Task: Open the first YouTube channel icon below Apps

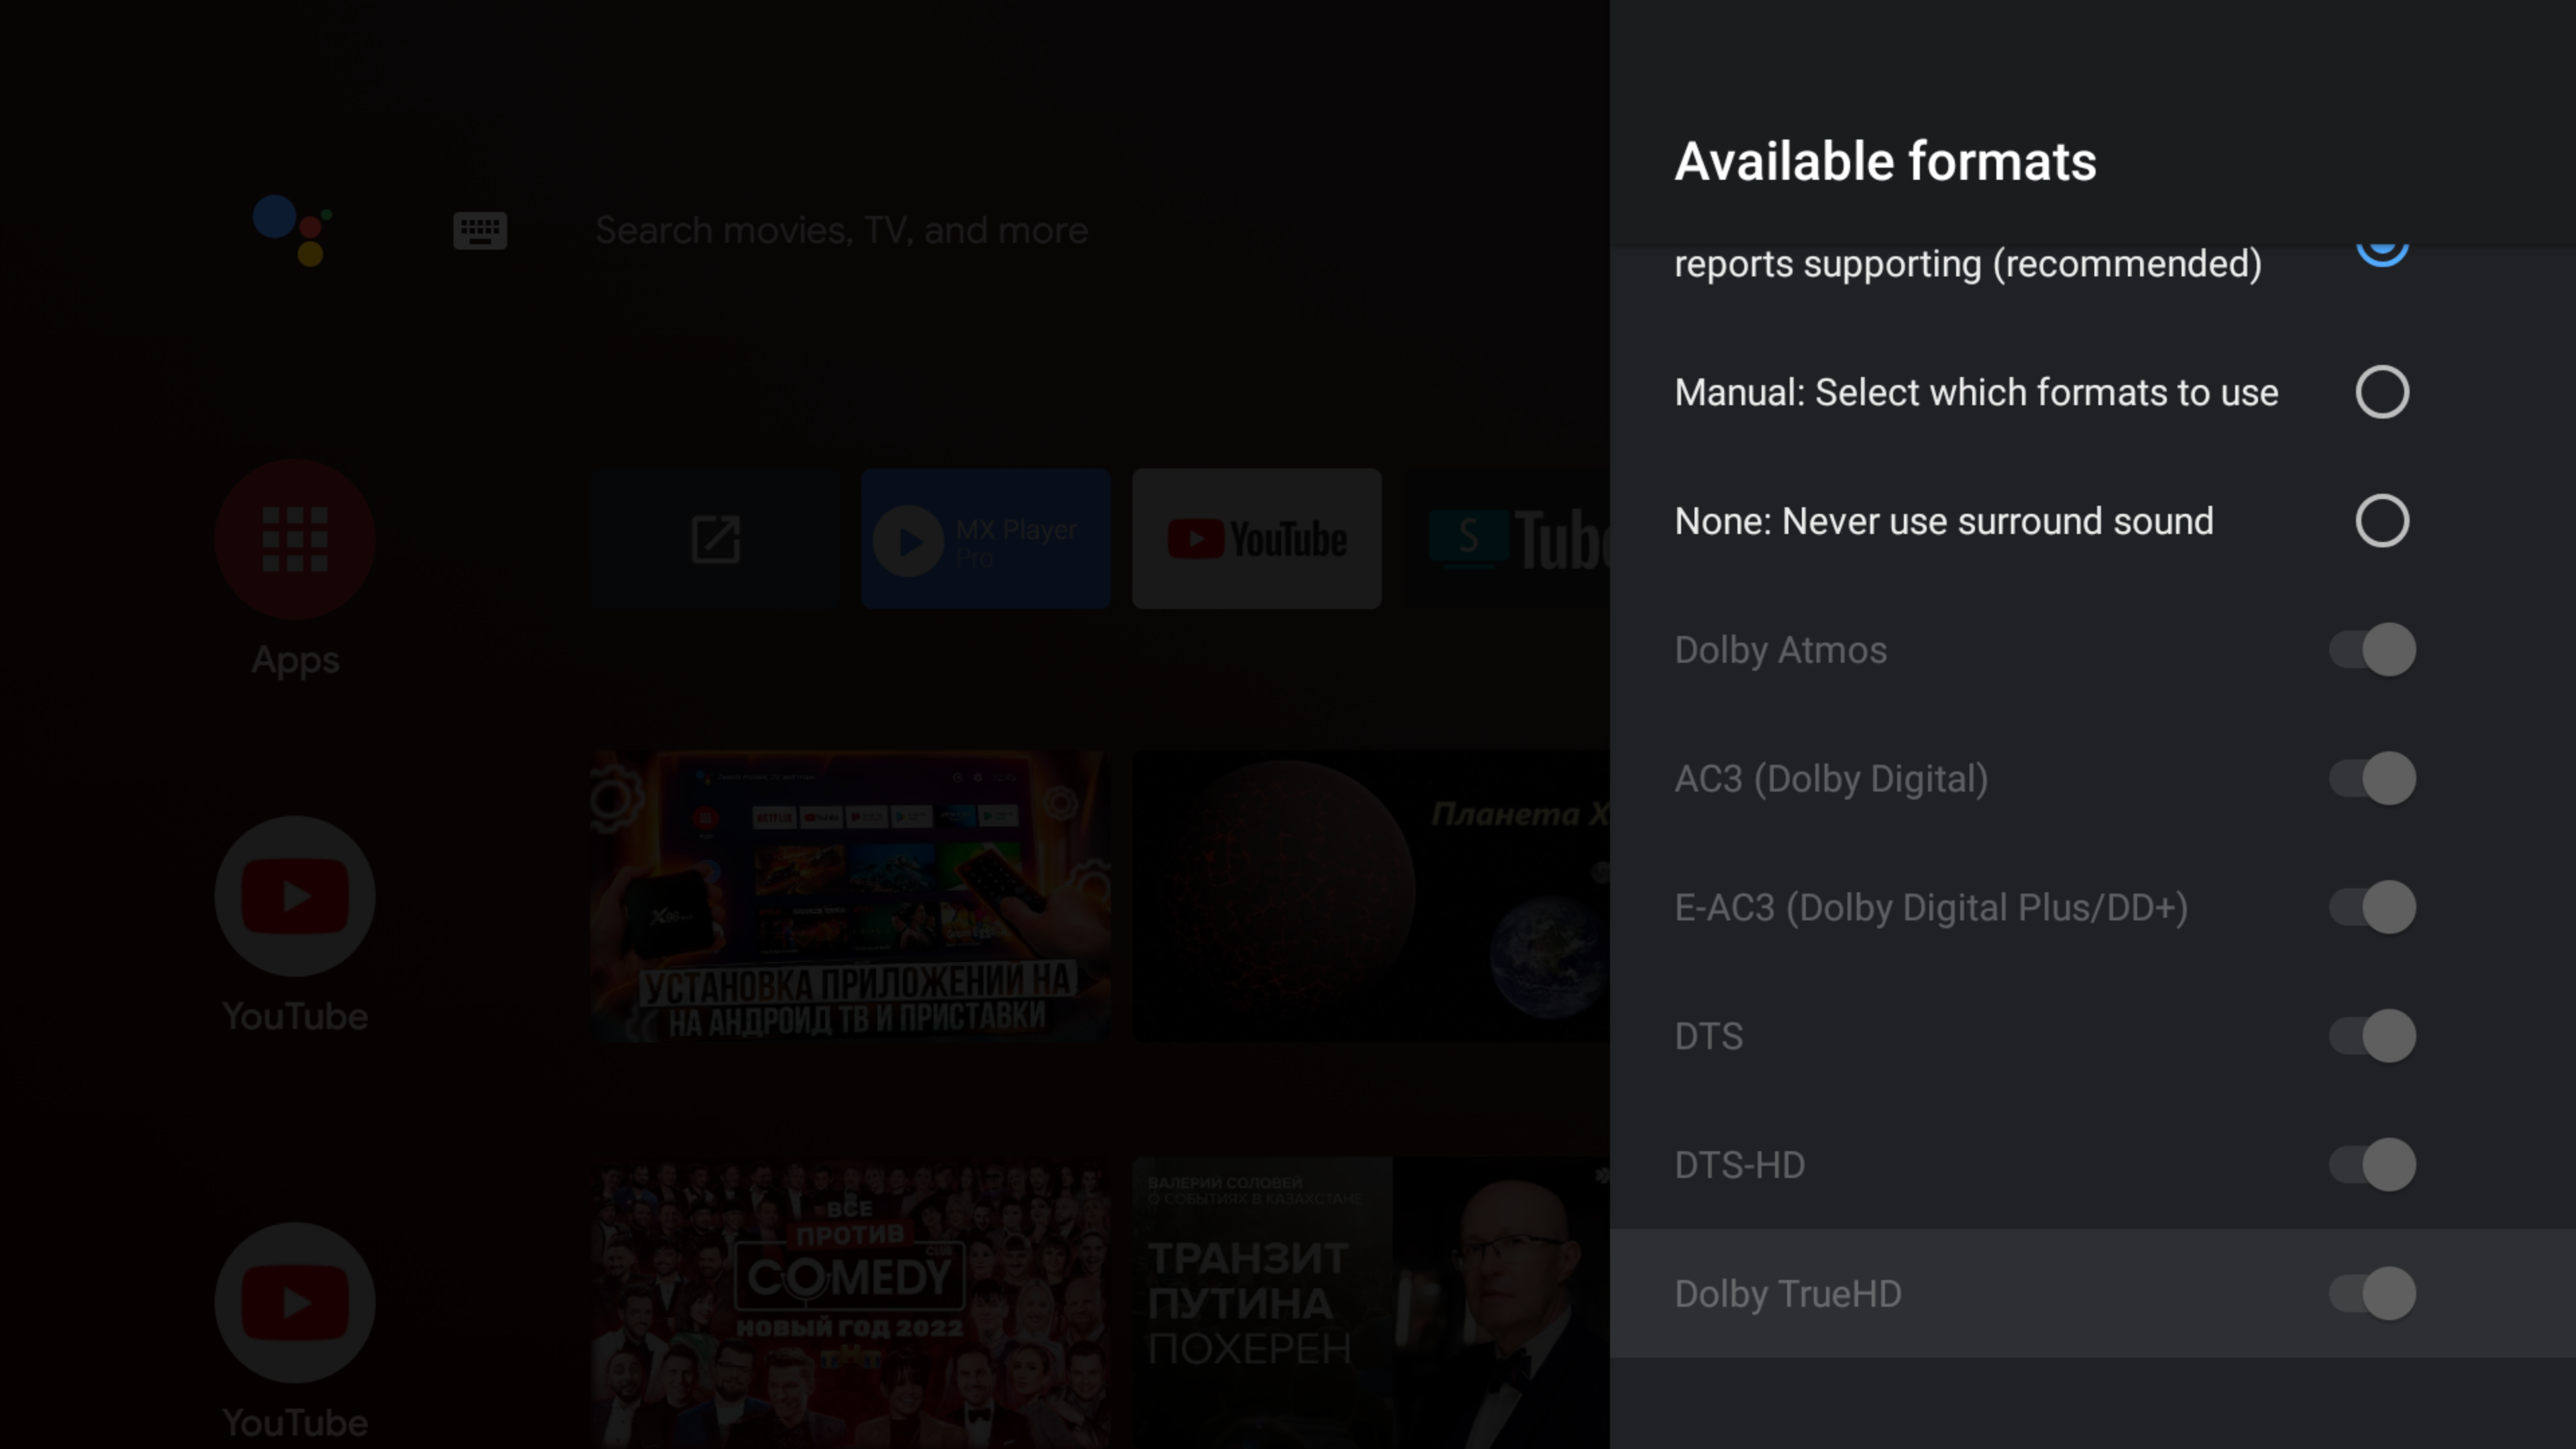Action: point(295,896)
